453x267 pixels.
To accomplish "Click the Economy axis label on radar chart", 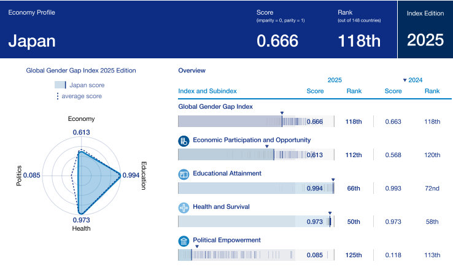I will (81, 119).
